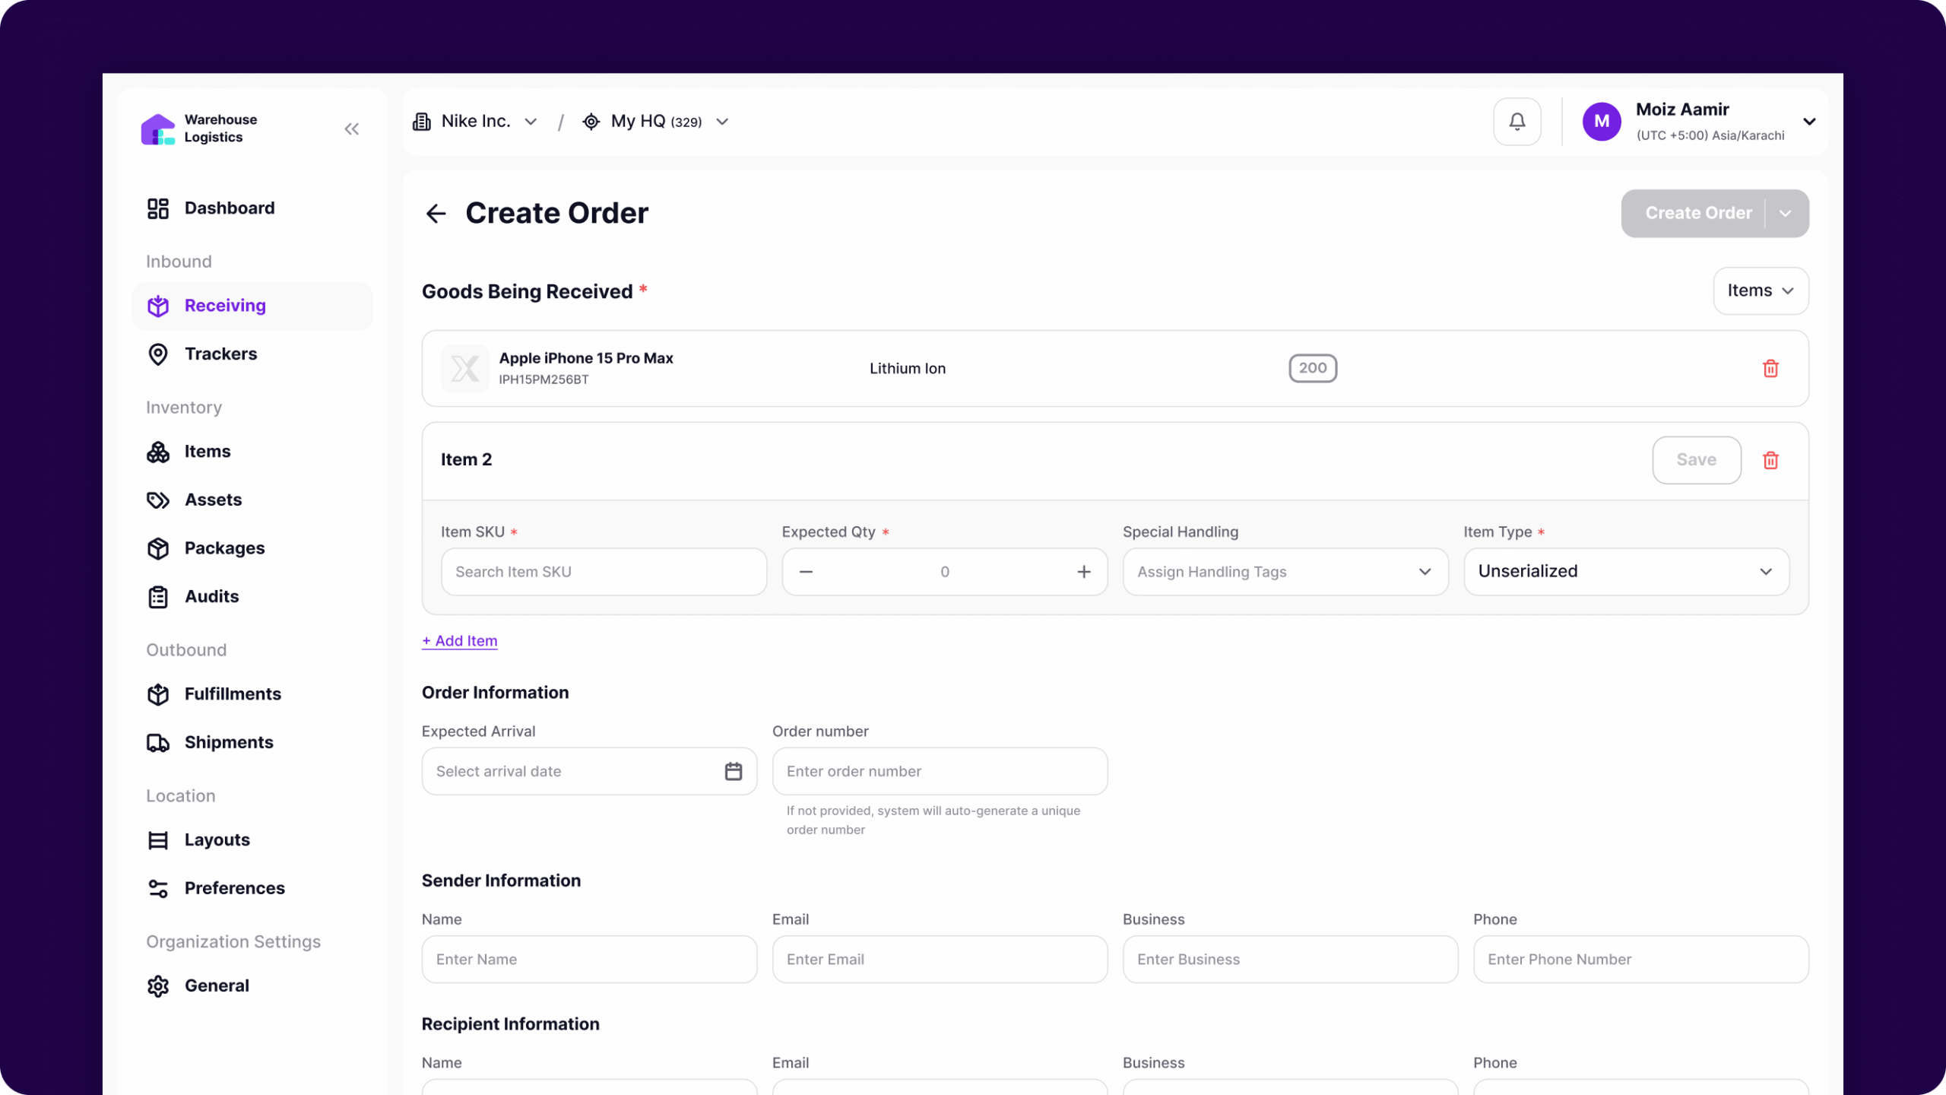The width and height of the screenshot is (1946, 1095).
Task: Open Assign Handling Tags dropdown
Action: pyautogui.click(x=1285, y=572)
